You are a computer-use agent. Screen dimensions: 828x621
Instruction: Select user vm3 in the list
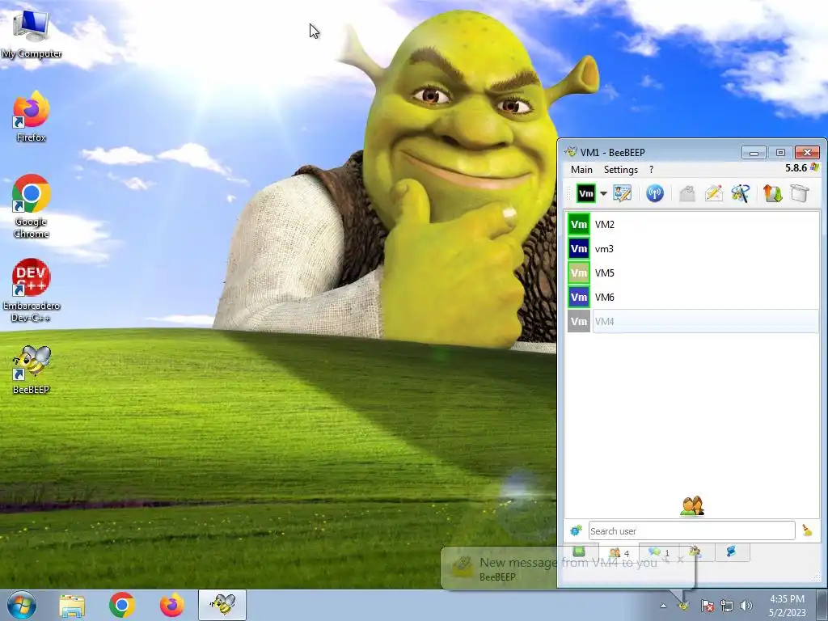click(x=692, y=249)
